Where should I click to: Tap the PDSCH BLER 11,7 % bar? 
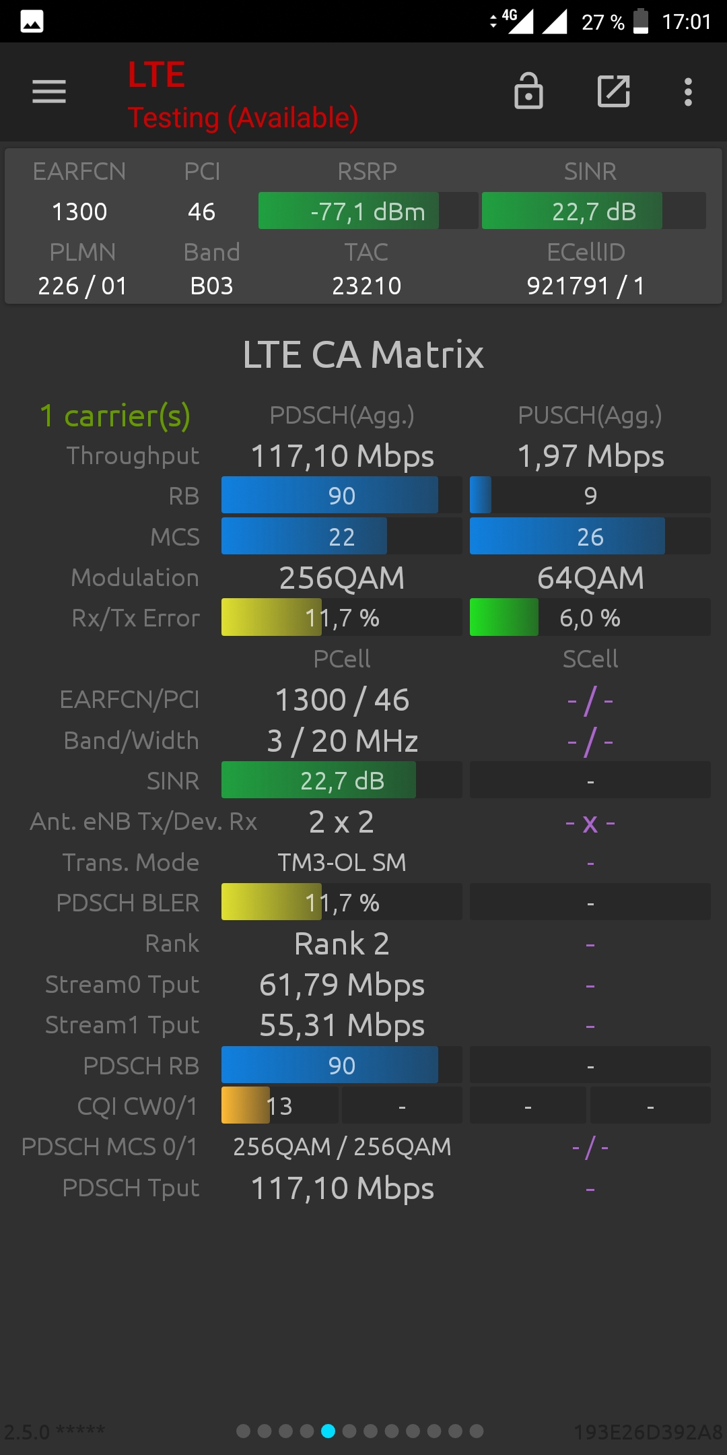coord(342,902)
